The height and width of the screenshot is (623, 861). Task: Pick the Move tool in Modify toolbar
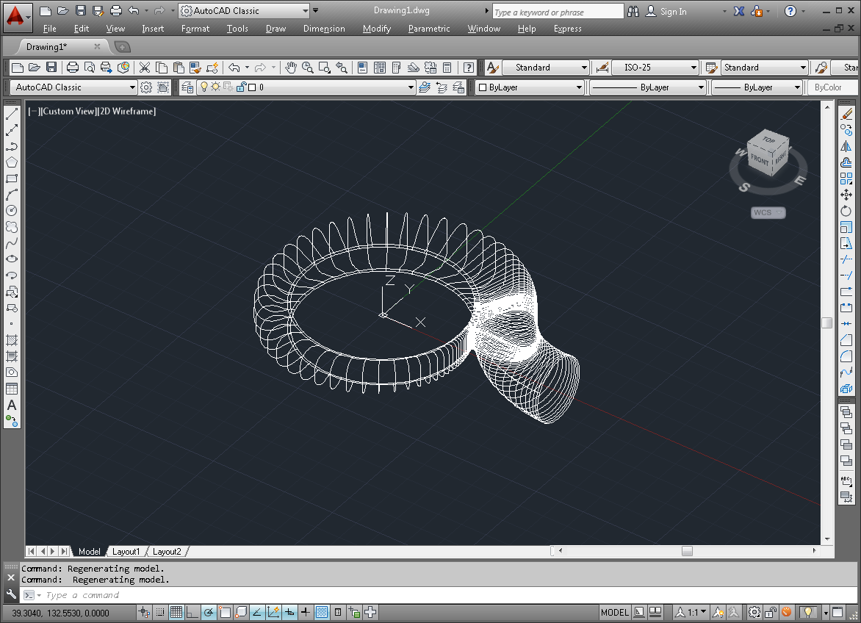[846, 195]
